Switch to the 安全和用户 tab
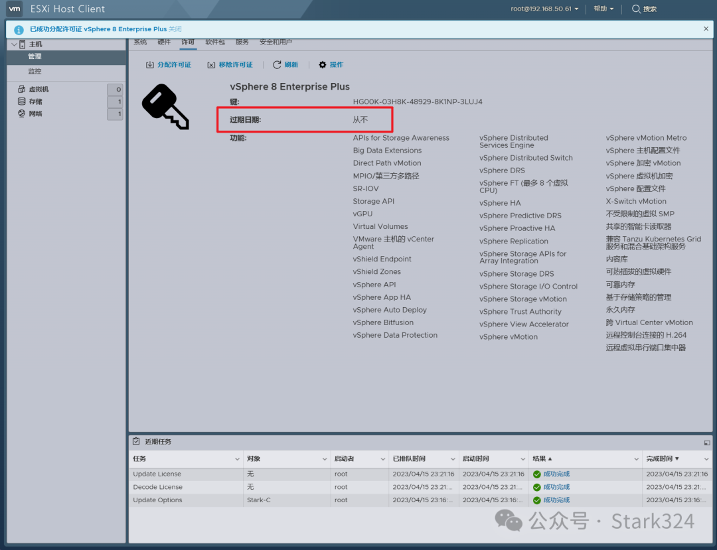717x550 pixels. (276, 42)
